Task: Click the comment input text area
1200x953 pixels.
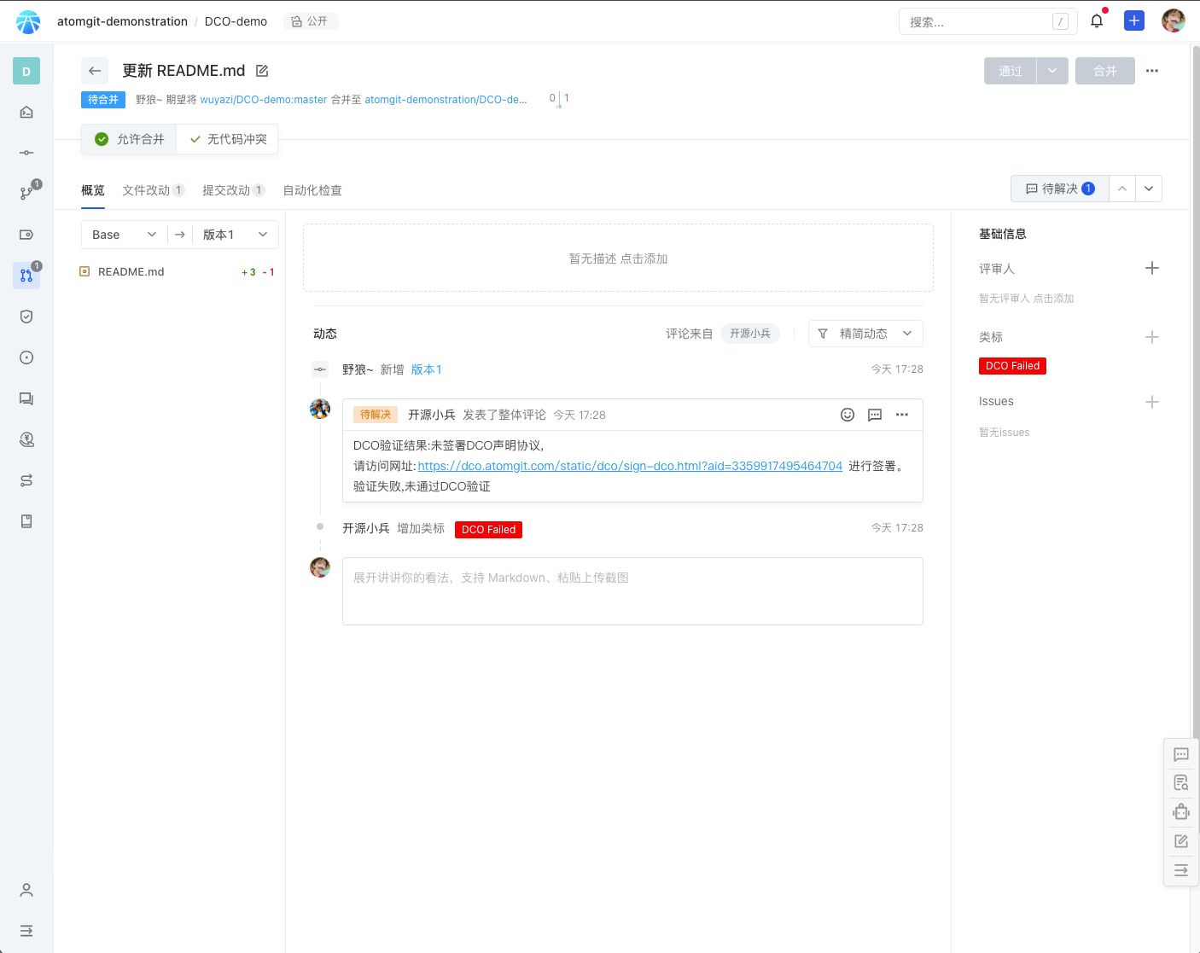Action: 632,590
